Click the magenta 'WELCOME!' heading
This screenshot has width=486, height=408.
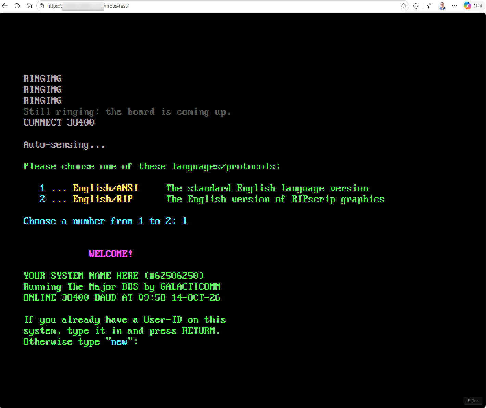click(x=111, y=254)
